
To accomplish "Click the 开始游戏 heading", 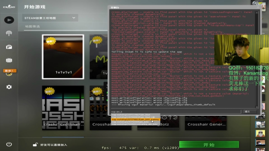I will (x=35, y=7).
